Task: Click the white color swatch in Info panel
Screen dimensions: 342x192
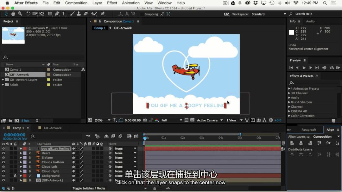Action: tap(291, 32)
